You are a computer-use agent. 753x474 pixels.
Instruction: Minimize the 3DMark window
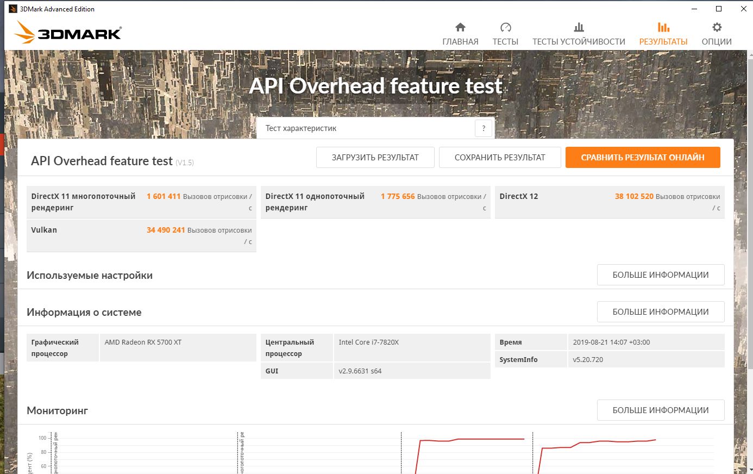coord(694,9)
